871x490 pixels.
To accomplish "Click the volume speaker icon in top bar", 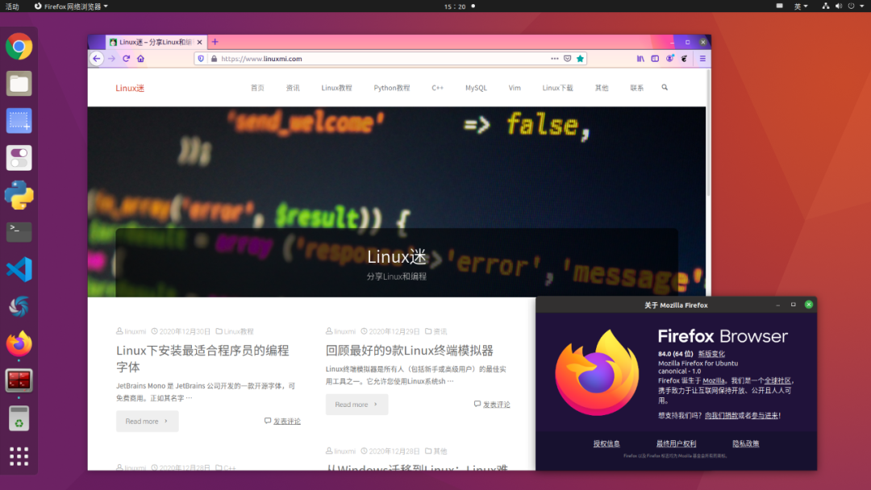I will (x=838, y=6).
